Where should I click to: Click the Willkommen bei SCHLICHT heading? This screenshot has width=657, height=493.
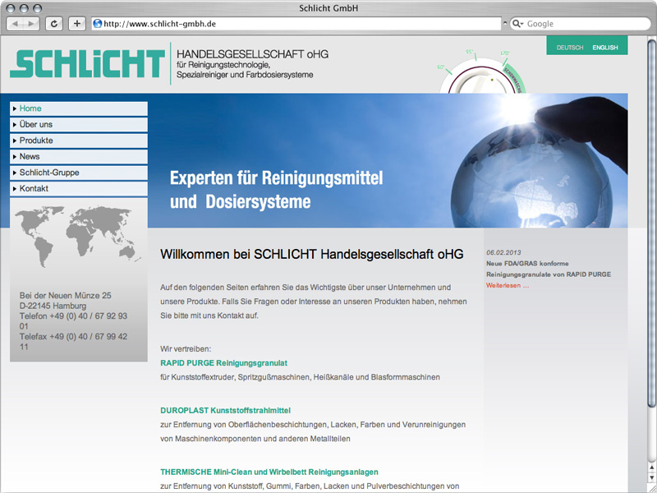312,254
